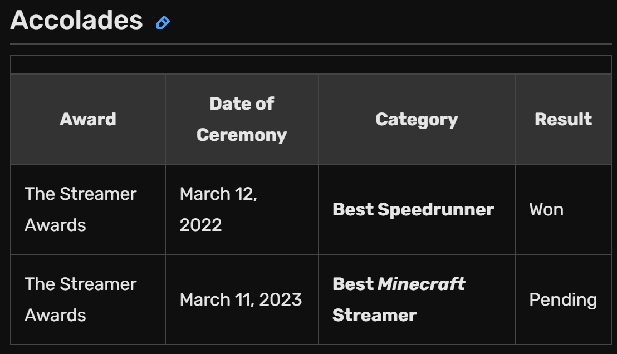617x354 pixels.
Task: Click the divider line under the Accolades heading
Action: click(x=311, y=44)
